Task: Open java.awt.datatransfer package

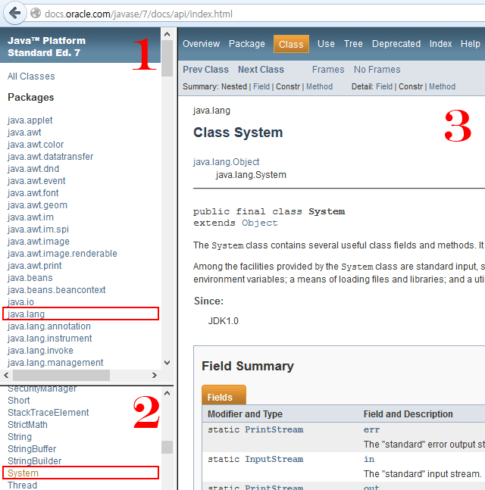Action: (x=50, y=157)
